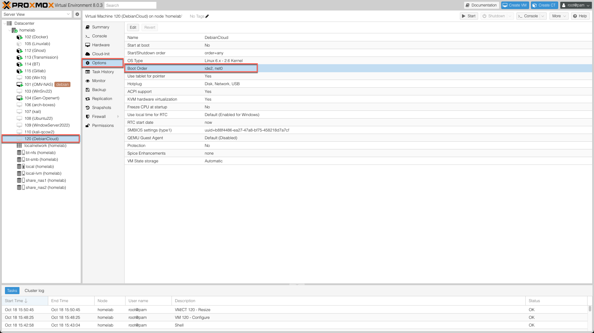Click the debian tag on OMV-NAS
The height and width of the screenshot is (333, 594).
click(x=62, y=85)
